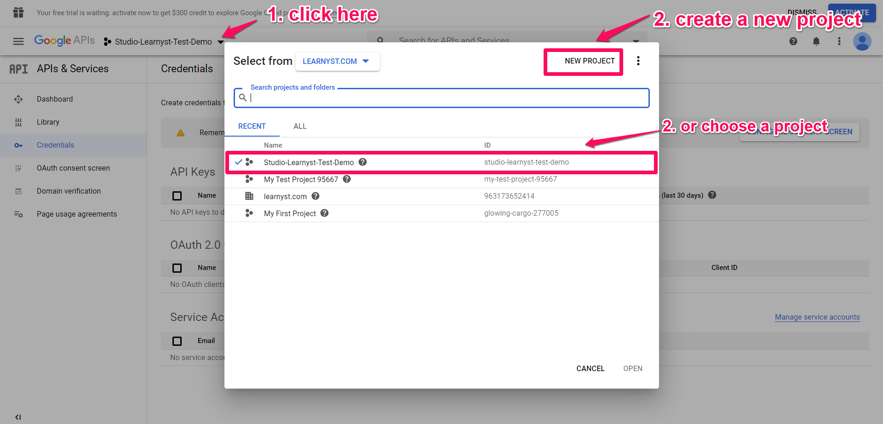The height and width of the screenshot is (424, 883).
Task: Open the Manage service accounts link
Action: (x=817, y=317)
